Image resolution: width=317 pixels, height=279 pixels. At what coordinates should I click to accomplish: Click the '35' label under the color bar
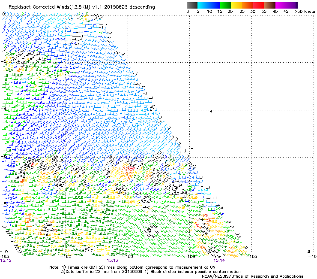pyautogui.click(x=264, y=11)
